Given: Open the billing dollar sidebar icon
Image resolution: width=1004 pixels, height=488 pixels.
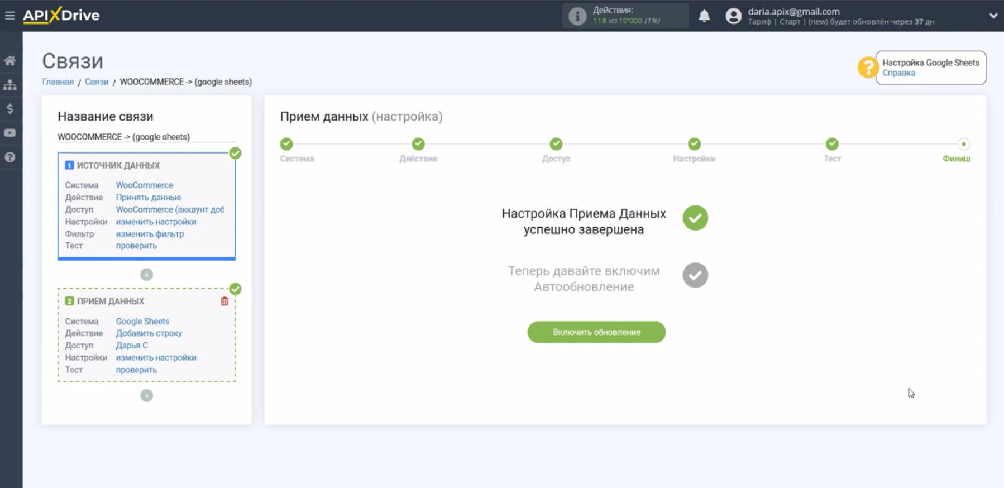Looking at the screenshot, I should tap(10, 109).
